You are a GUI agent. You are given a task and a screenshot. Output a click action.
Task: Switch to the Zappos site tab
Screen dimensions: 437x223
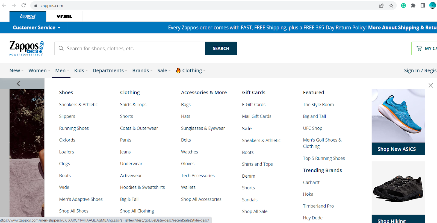28,16
